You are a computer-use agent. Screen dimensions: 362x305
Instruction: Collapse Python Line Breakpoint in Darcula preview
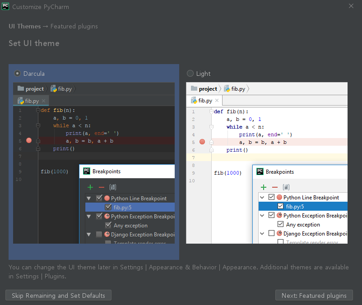coord(88,198)
